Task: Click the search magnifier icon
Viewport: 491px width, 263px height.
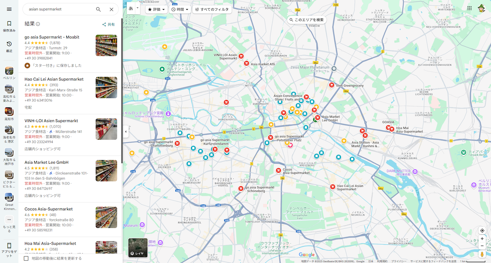Action: (x=98, y=9)
